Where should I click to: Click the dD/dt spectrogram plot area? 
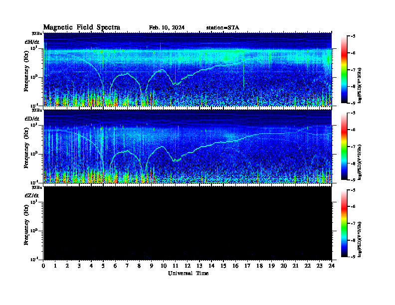pyautogui.click(x=188, y=146)
